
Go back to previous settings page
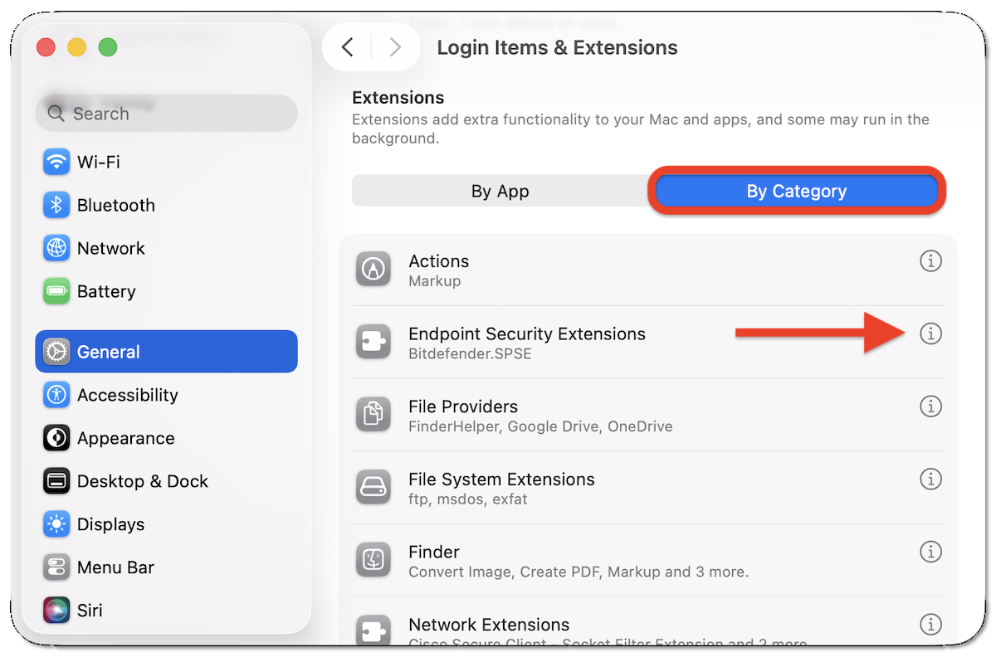click(348, 48)
